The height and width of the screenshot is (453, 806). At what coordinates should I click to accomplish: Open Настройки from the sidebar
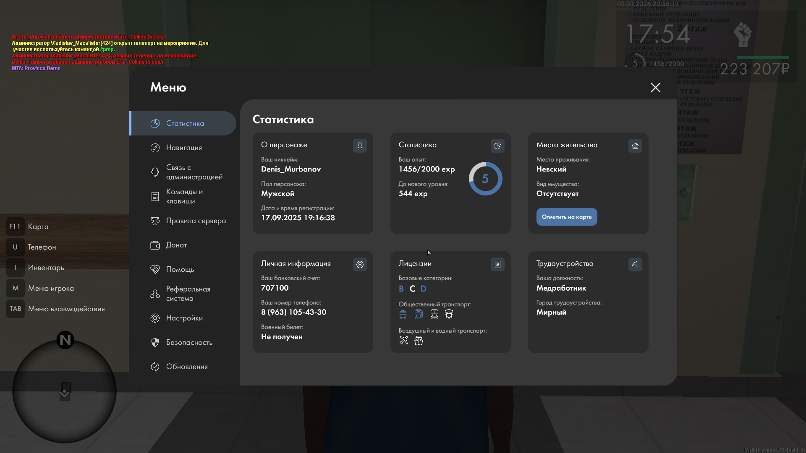(x=184, y=318)
